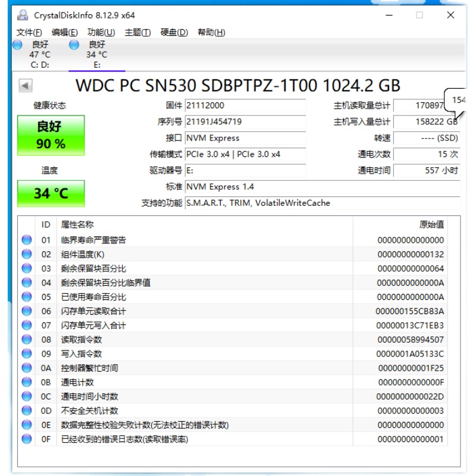
Task: Open the 主题(T) menu
Action: (137, 32)
